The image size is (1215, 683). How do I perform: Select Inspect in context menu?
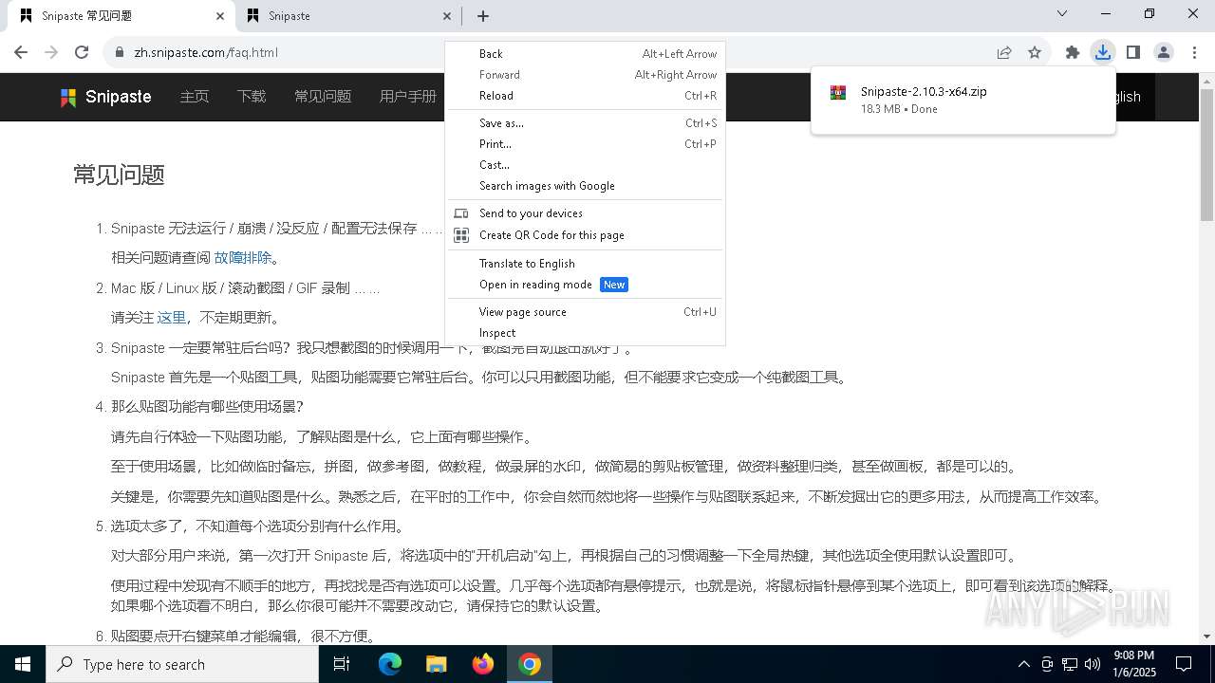[585, 333]
